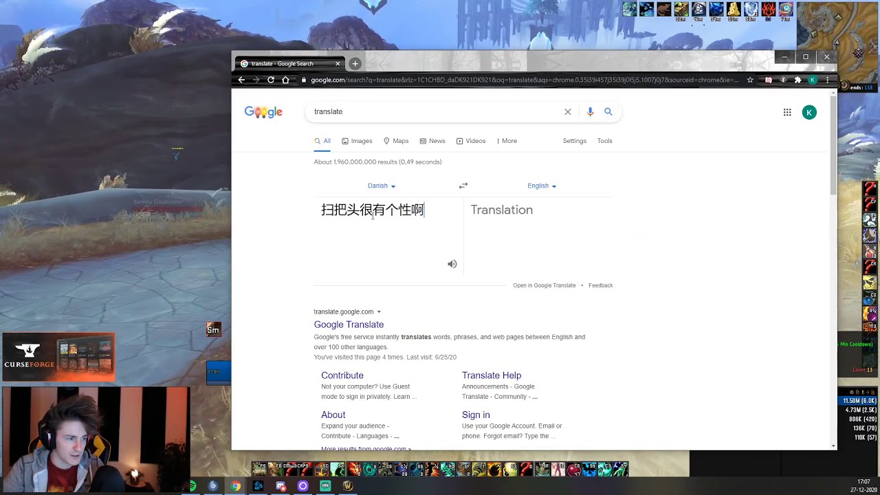Bookmark this page with star icon

pyautogui.click(x=750, y=80)
